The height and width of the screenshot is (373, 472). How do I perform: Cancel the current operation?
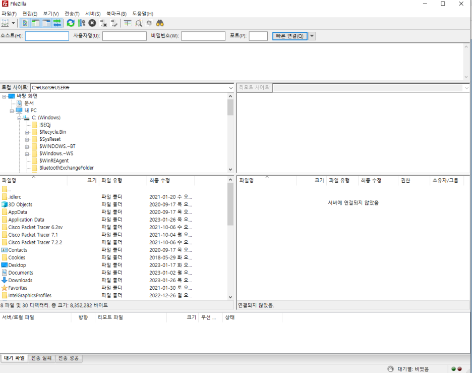coord(92,23)
